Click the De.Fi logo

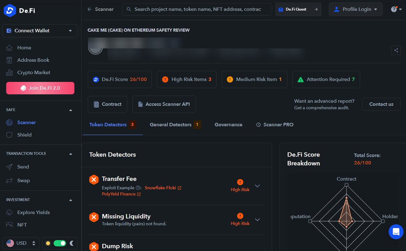19,11
